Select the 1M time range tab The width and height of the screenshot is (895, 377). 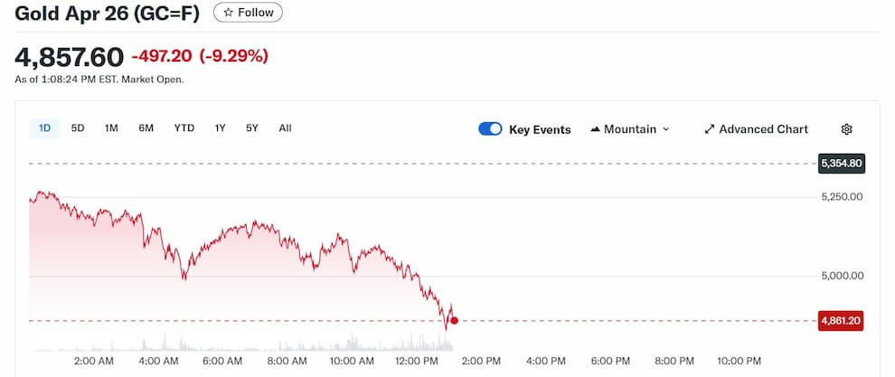coord(111,128)
